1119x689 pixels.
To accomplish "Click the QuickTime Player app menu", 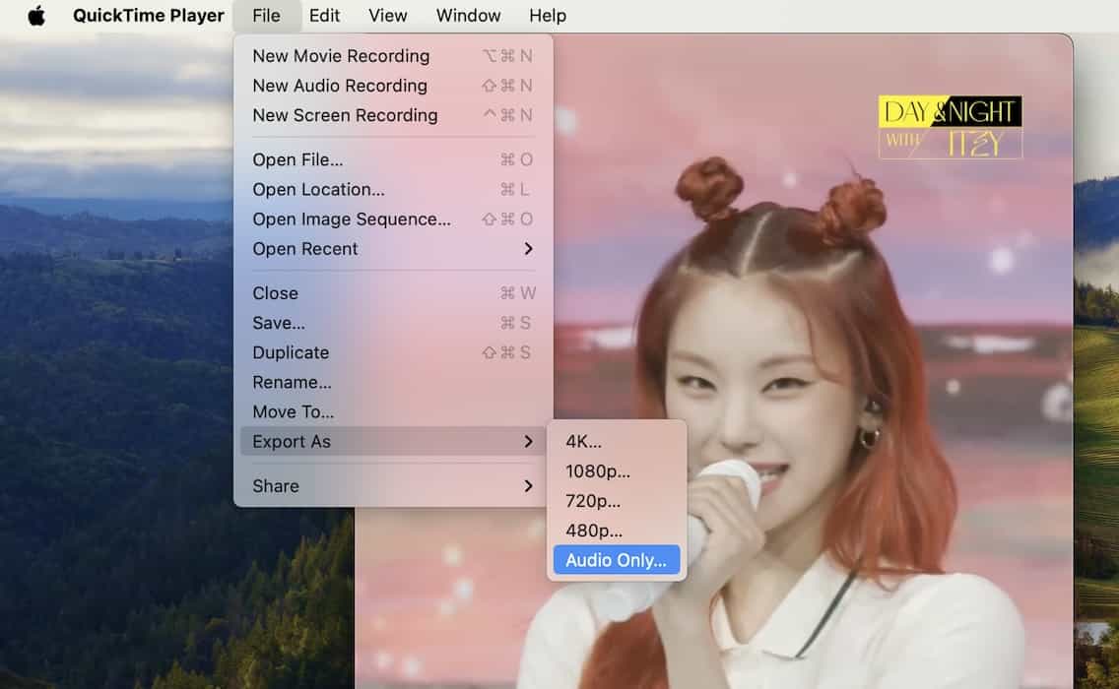I will pyautogui.click(x=148, y=16).
